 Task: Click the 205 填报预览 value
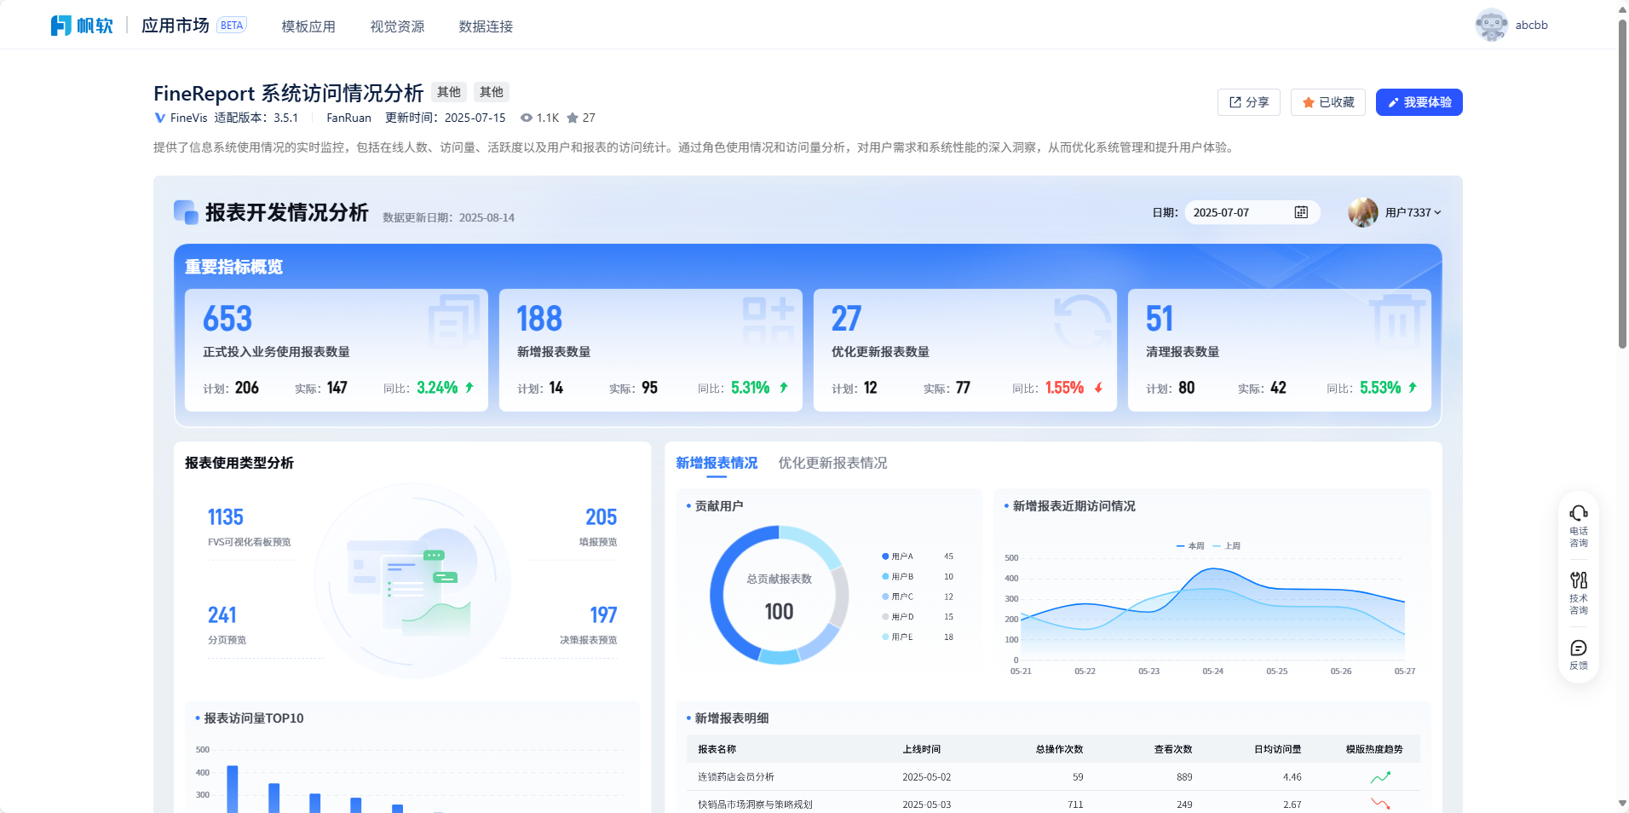[x=601, y=517]
